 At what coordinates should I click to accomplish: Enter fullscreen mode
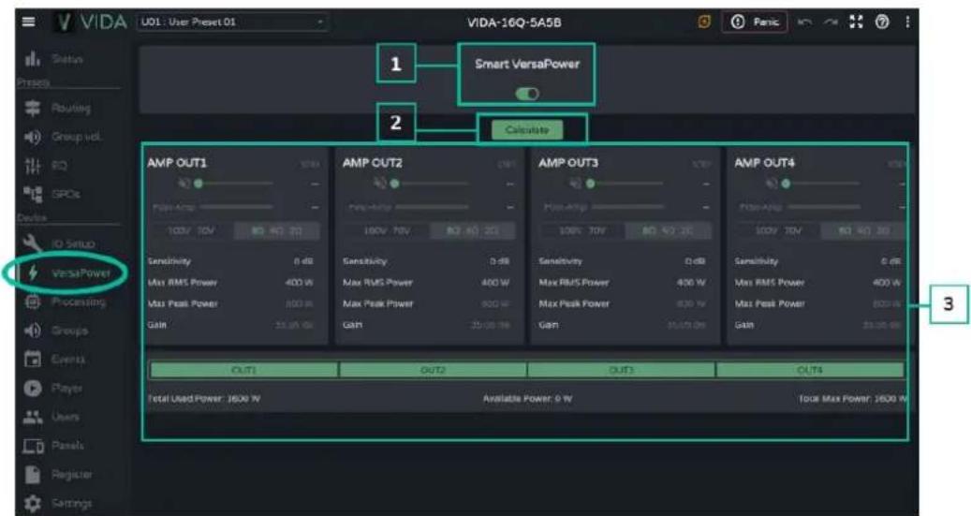click(856, 22)
